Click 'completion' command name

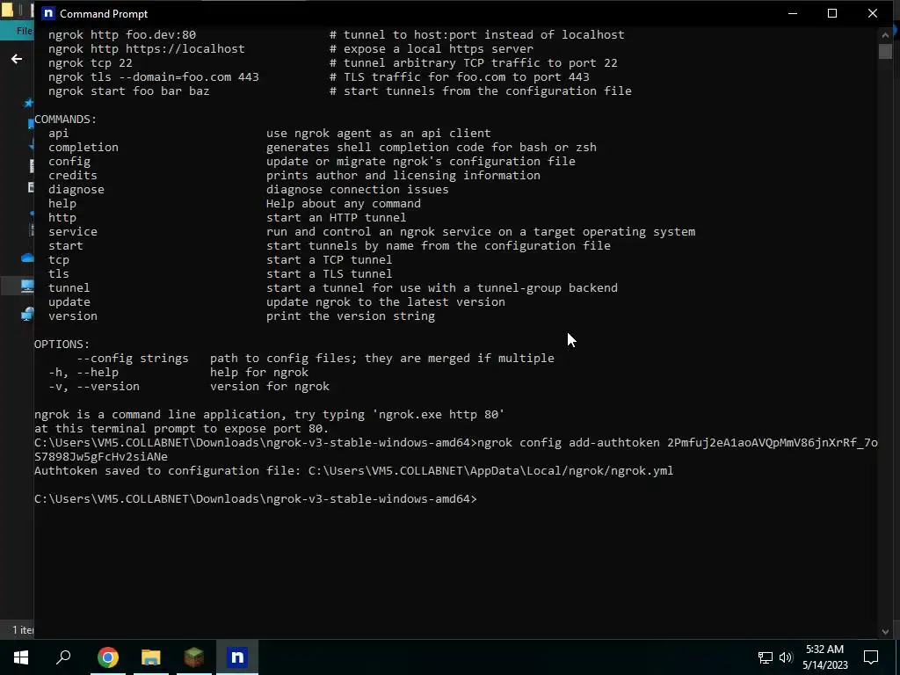[83, 148]
